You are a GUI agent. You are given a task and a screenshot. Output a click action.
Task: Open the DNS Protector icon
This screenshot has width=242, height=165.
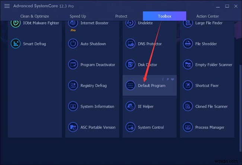tap(130, 44)
